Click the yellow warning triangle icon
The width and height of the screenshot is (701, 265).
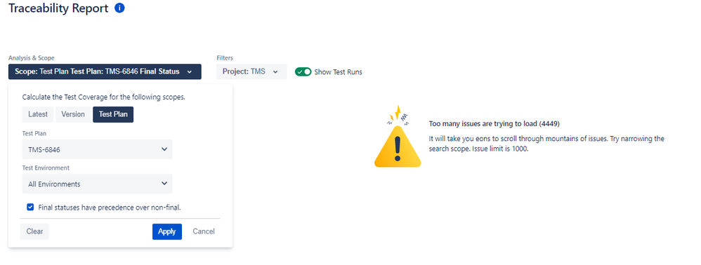[398, 137]
